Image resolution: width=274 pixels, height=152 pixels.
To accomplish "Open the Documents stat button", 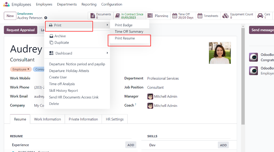I will click(x=101, y=16).
